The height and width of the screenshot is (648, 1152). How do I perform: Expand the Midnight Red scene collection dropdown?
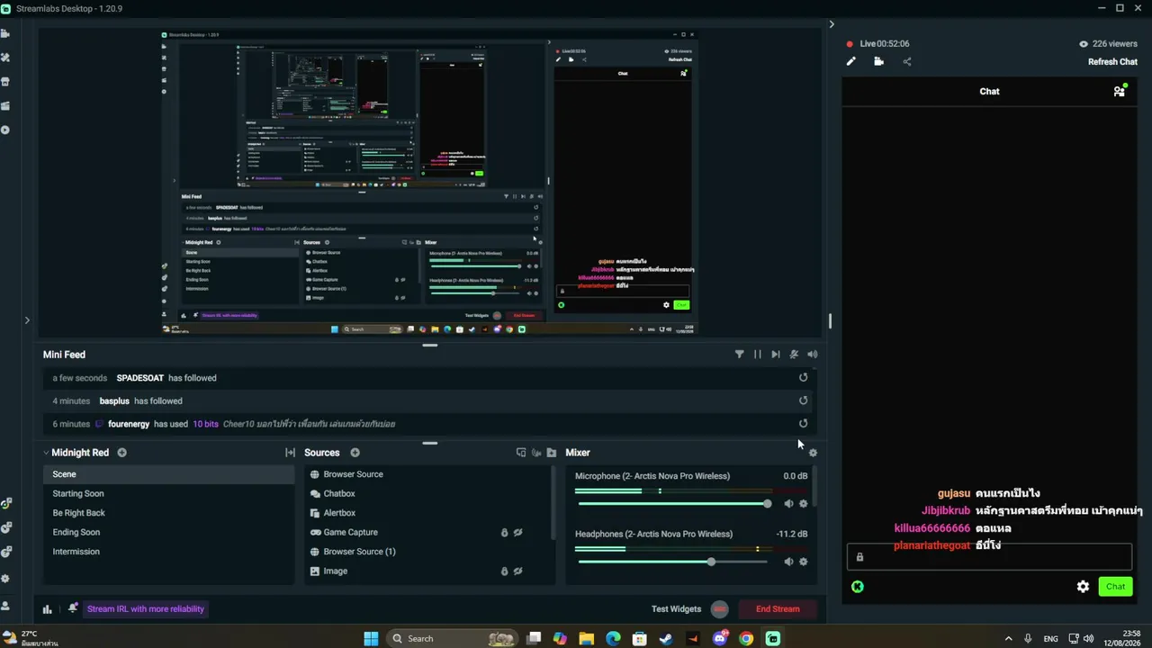coord(46,453)
